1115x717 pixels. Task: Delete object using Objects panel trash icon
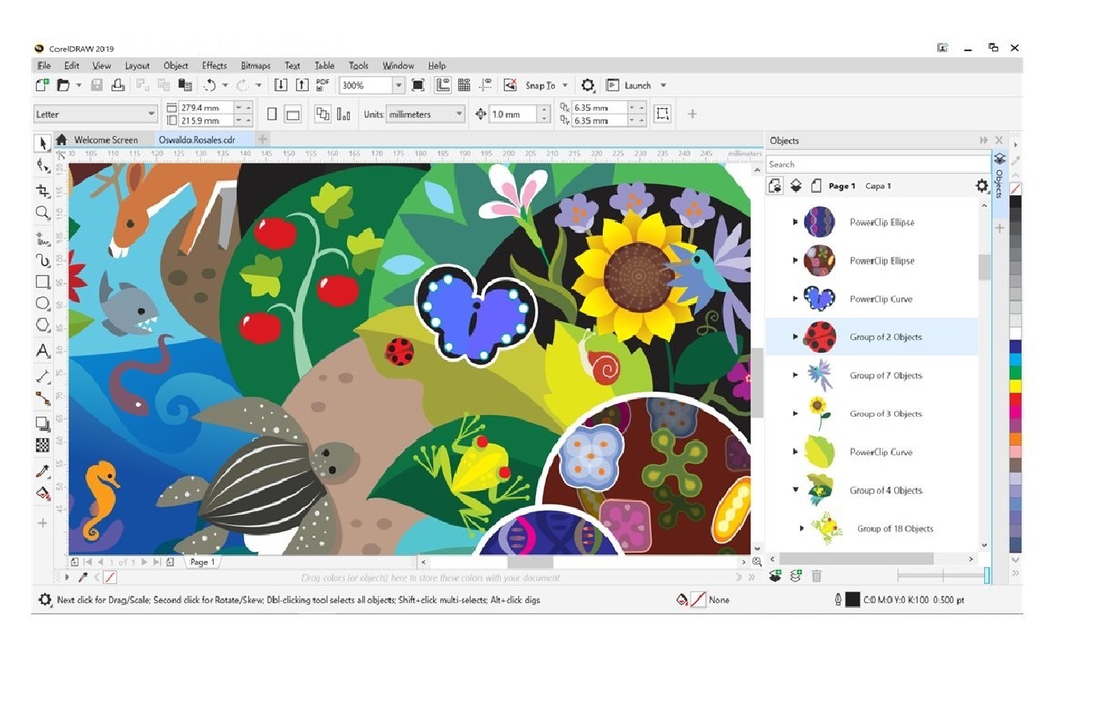coord(816,576)
